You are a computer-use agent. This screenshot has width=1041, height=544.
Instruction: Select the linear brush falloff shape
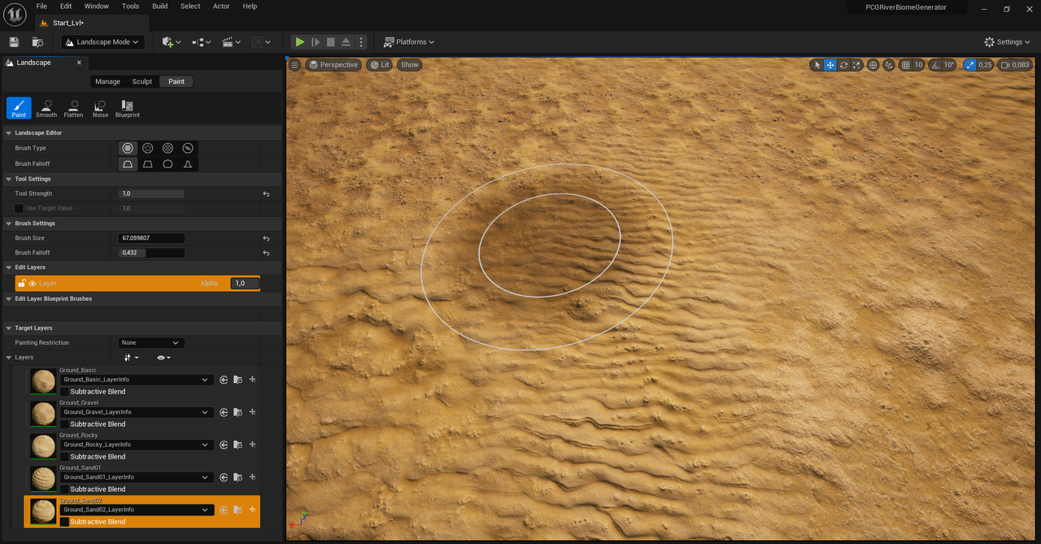[x=148, y=163]
